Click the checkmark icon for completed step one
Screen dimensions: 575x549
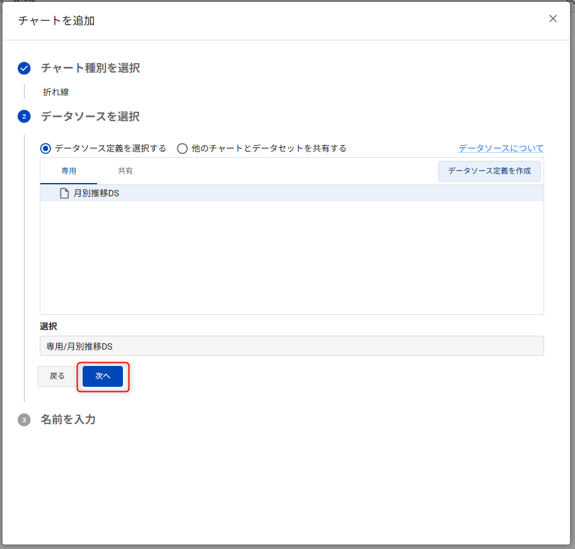[24, 68]
